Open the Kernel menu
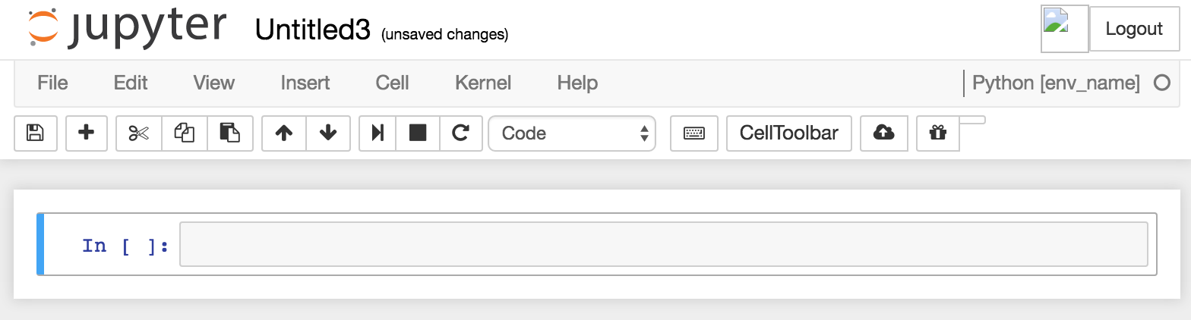 483,83
